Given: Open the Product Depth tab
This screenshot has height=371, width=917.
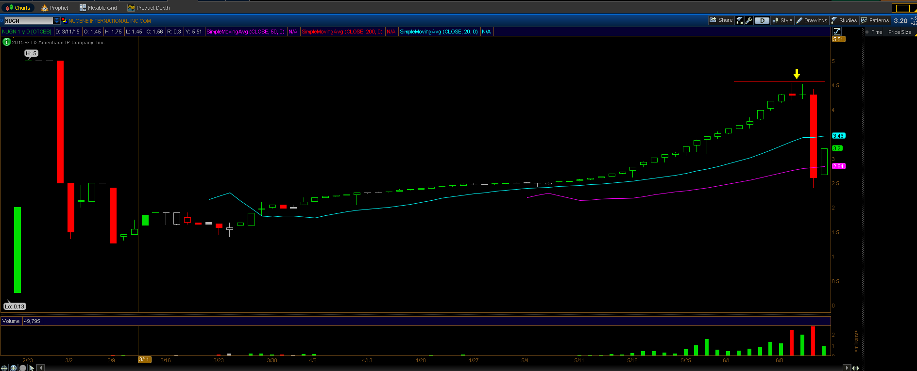Looking at the screenshot, I should tap(149, 8).
